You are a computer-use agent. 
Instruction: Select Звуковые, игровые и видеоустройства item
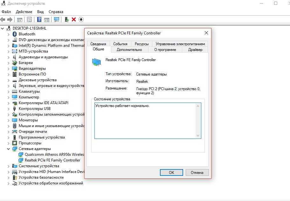[x=52, y=86]
